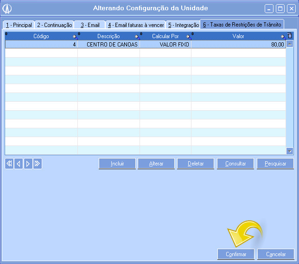Go to first record navigation arrow
299x264 pixels.
click(x=9, y=164)
